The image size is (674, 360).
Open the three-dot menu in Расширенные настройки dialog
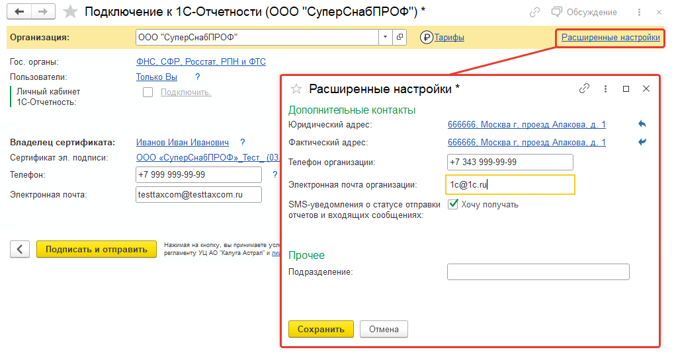coord(605,89)
